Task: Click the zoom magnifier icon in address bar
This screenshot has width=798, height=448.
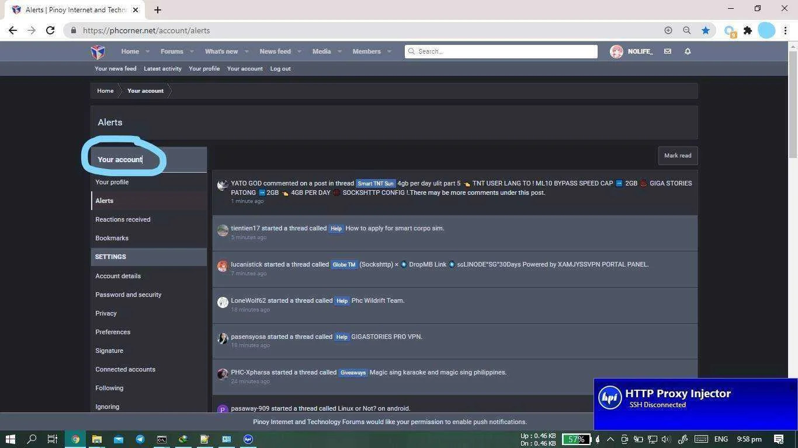Action: click(687, 30)
